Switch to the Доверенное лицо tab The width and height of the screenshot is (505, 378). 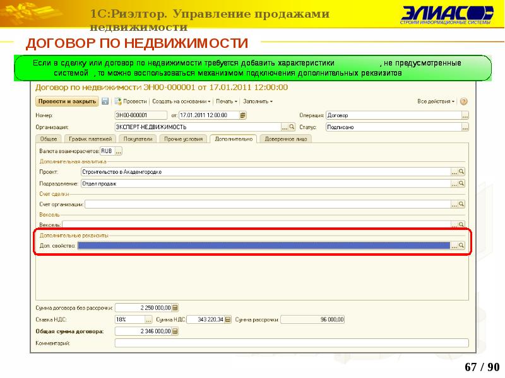282,139
